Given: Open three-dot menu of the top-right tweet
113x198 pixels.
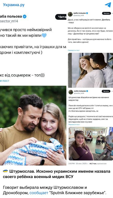Looking at the screenshot, I should (112, 13).
